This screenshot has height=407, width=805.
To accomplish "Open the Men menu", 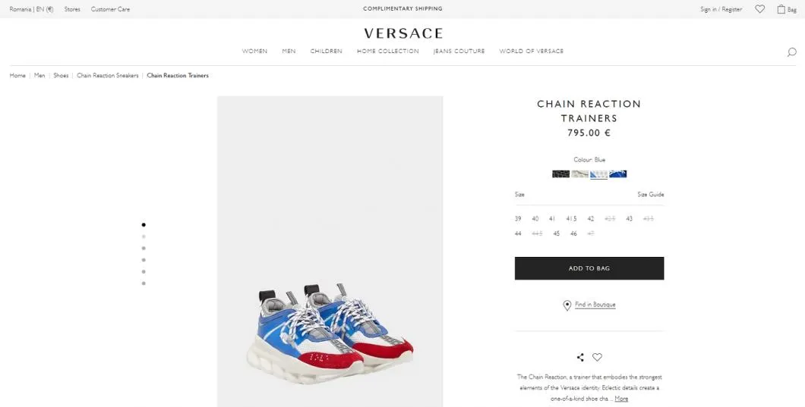I will click(289, 52).
